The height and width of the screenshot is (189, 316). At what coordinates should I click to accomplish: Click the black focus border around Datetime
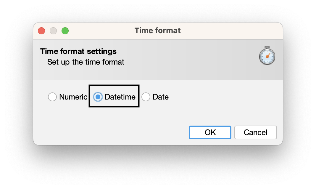click(114, 86)
